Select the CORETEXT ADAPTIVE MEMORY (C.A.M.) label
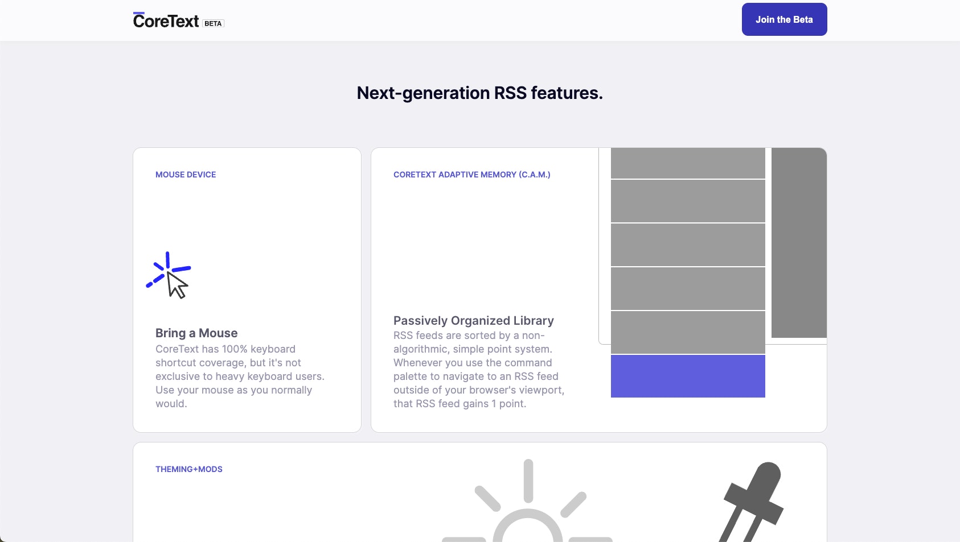 coord(472,175)
